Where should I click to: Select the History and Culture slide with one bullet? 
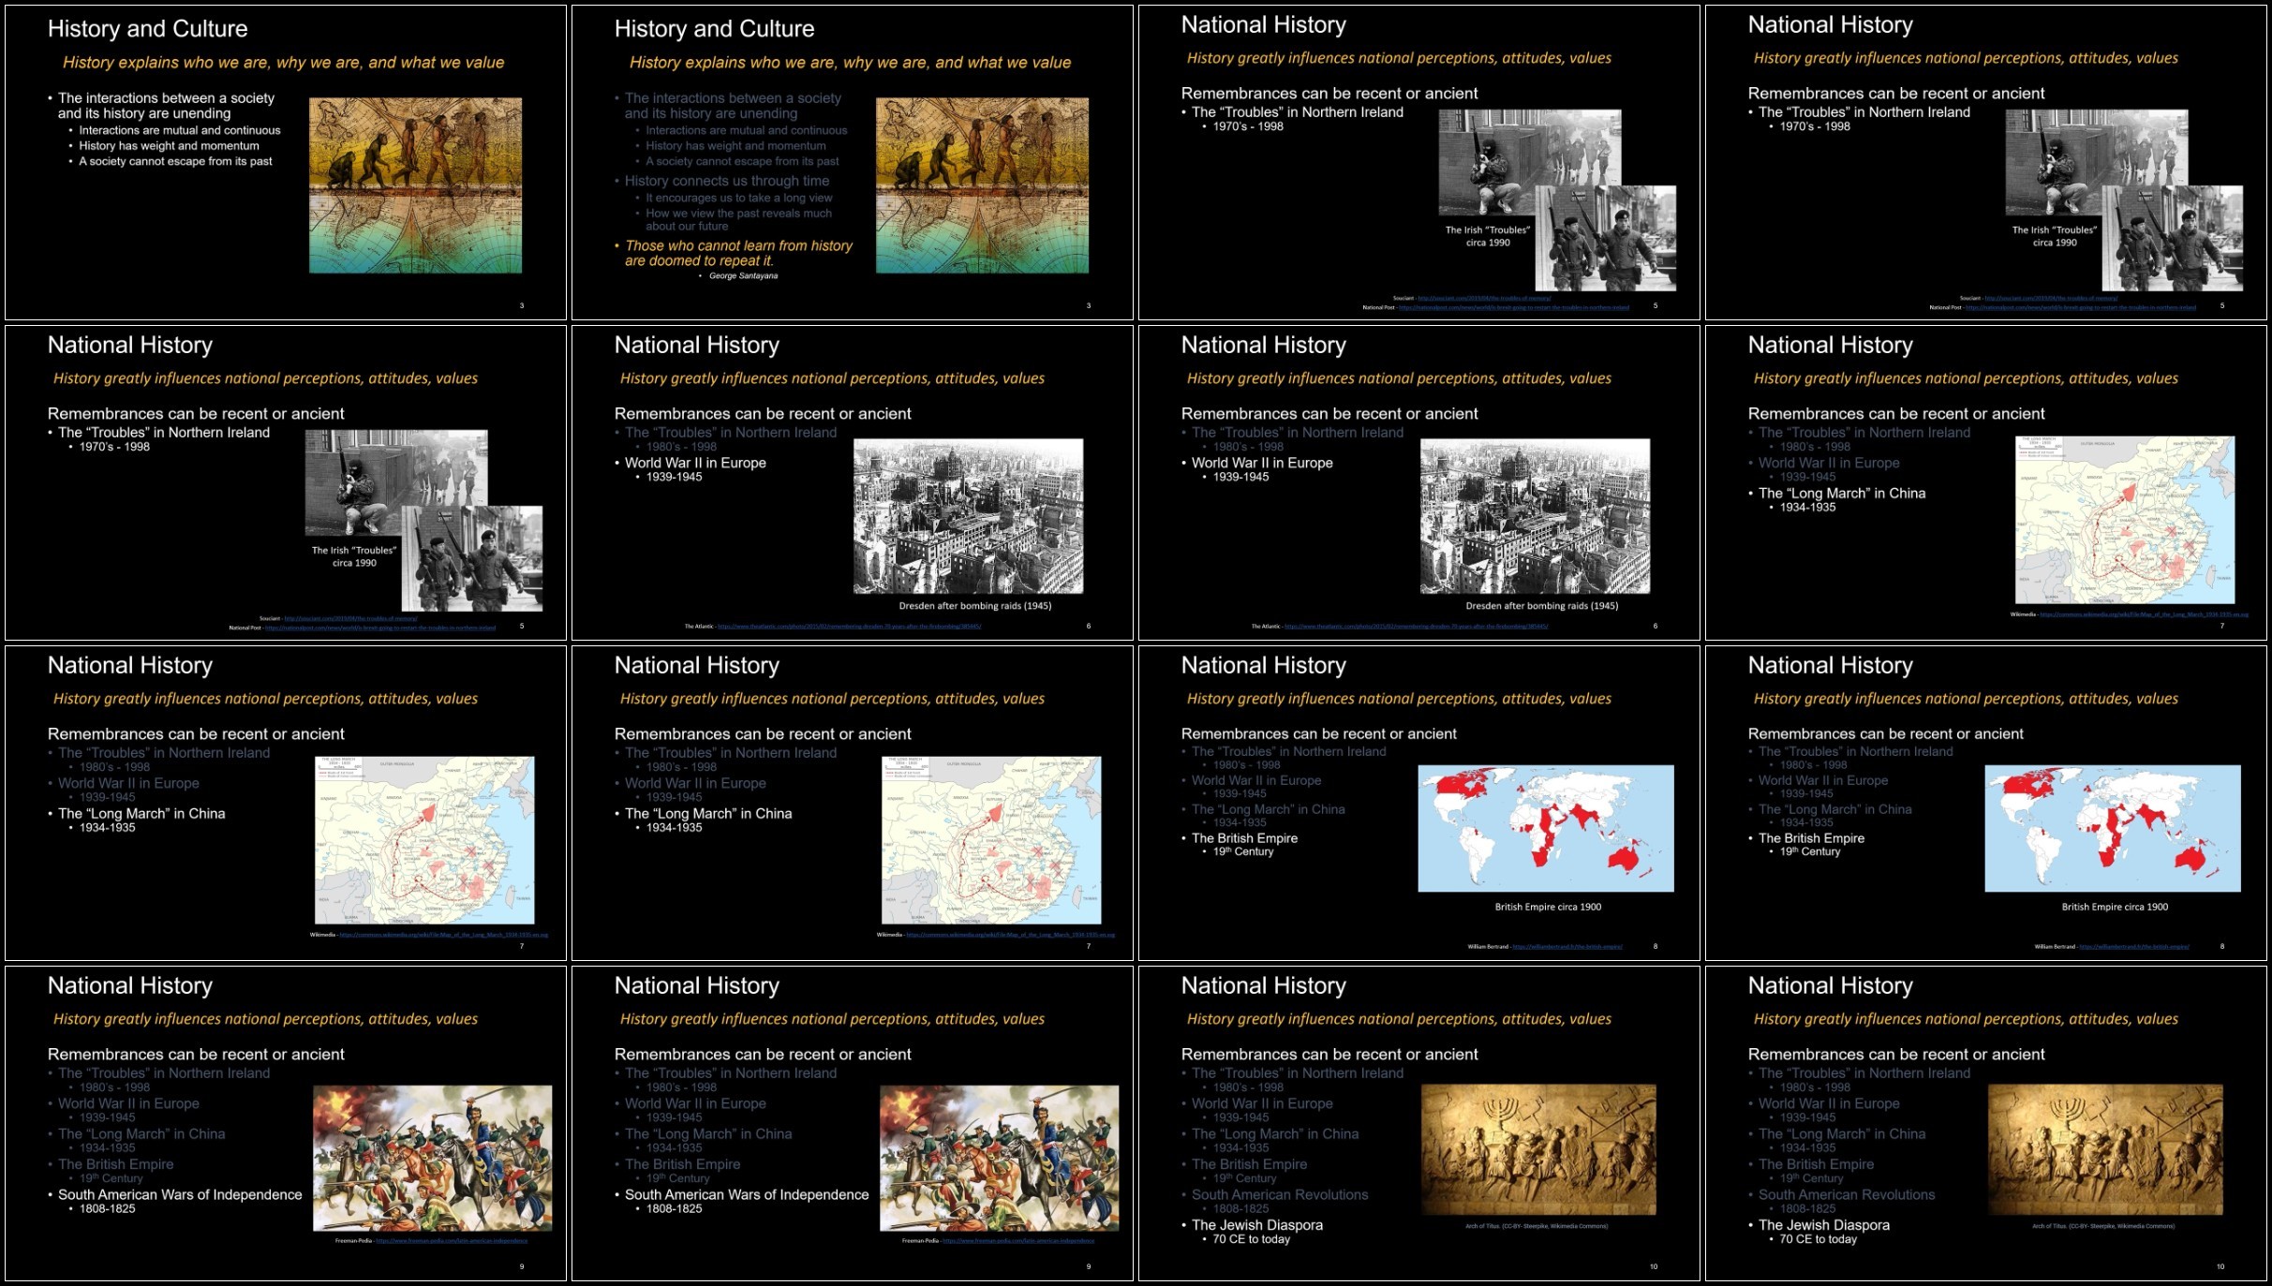[x=285, y=163]
